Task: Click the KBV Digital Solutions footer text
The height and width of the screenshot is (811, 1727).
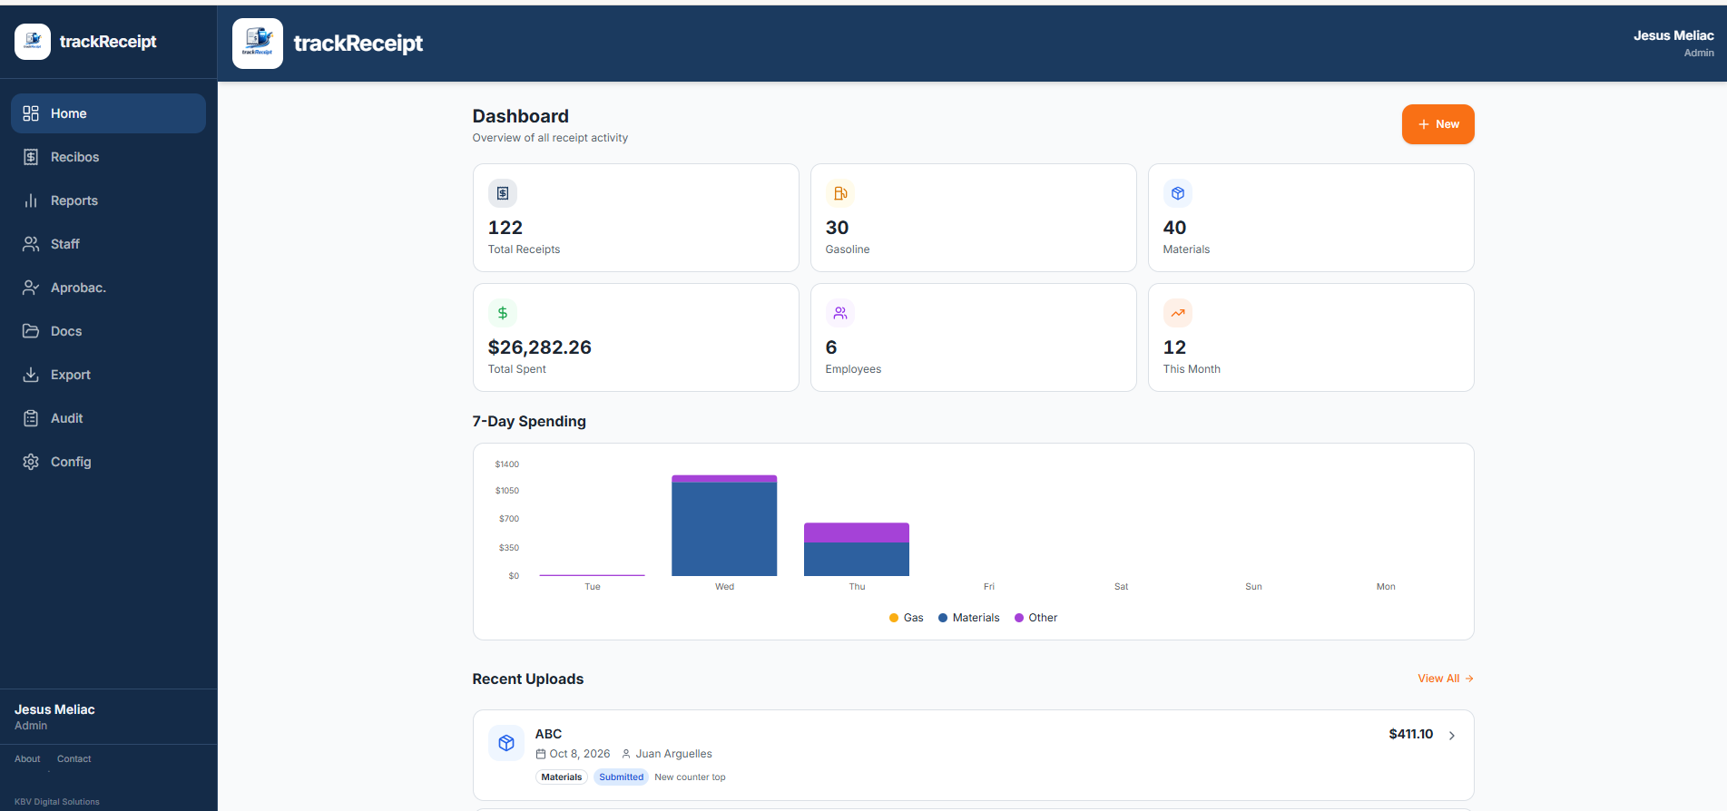Action: 57,802
